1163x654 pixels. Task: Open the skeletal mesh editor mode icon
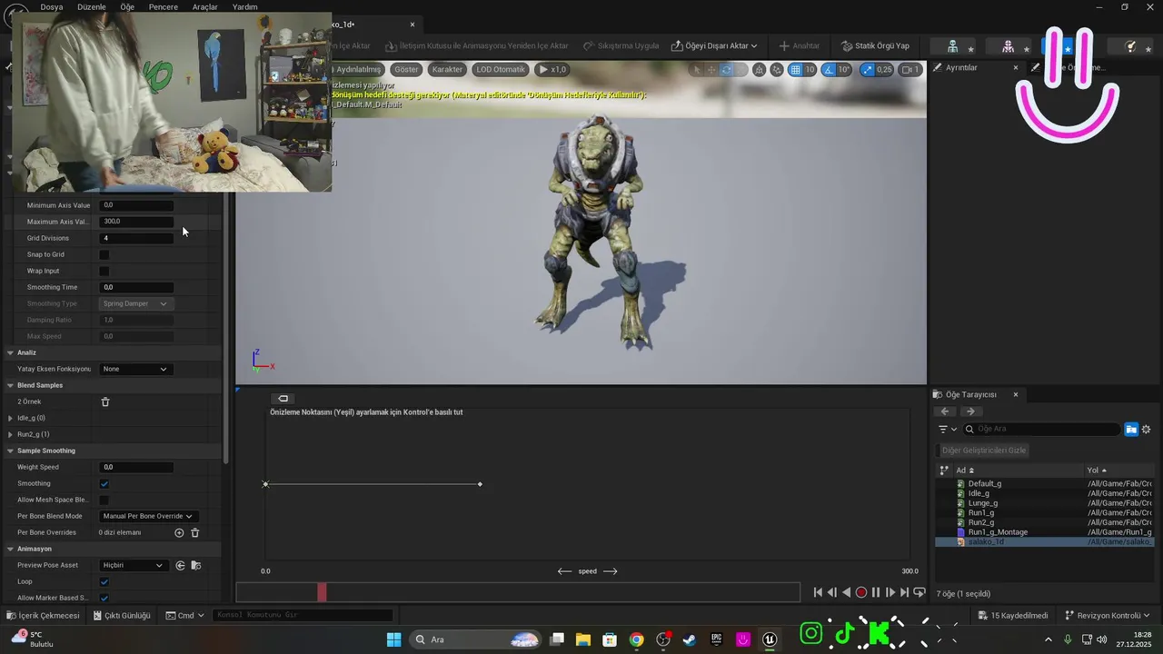tap(1008, 45)
